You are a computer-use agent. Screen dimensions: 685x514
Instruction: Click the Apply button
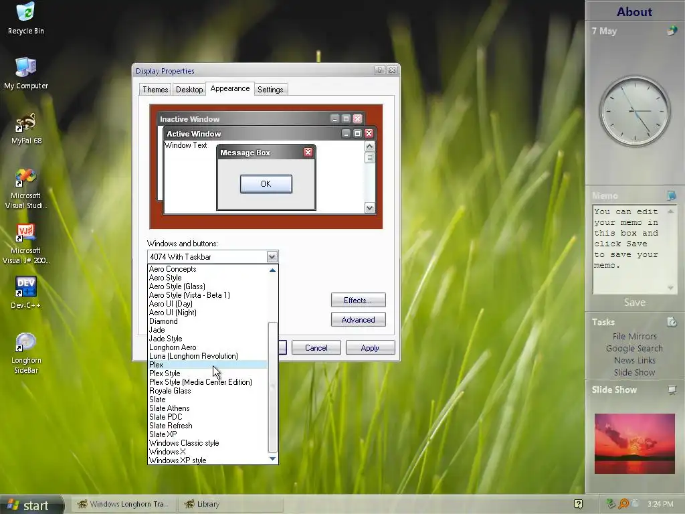[370, 348]
